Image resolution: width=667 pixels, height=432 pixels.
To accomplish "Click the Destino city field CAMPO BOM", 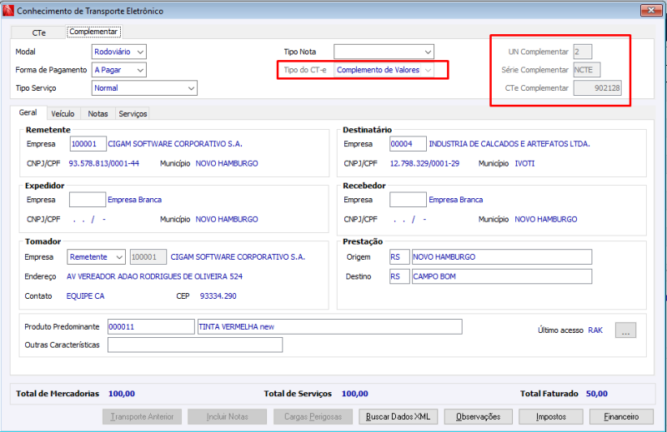I will coord(502,276).
